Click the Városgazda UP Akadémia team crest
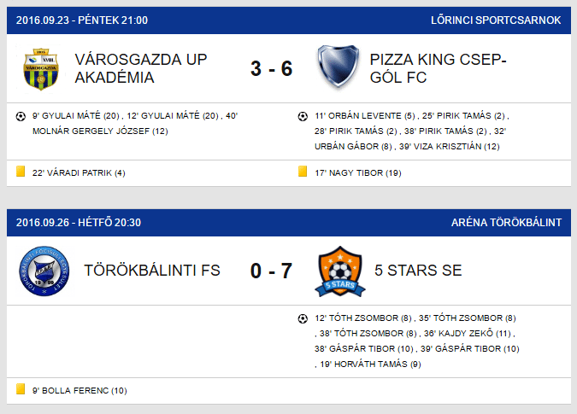 click(41, 68)
